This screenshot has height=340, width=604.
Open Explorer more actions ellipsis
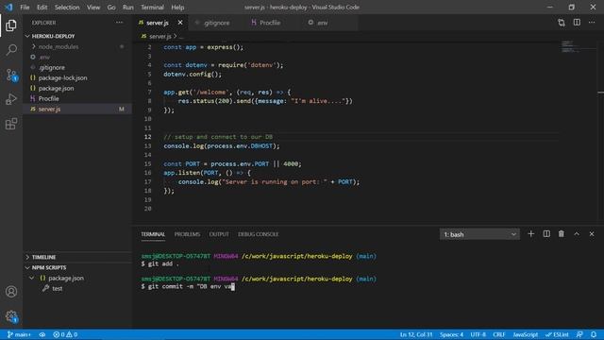(x=120, y=23)
